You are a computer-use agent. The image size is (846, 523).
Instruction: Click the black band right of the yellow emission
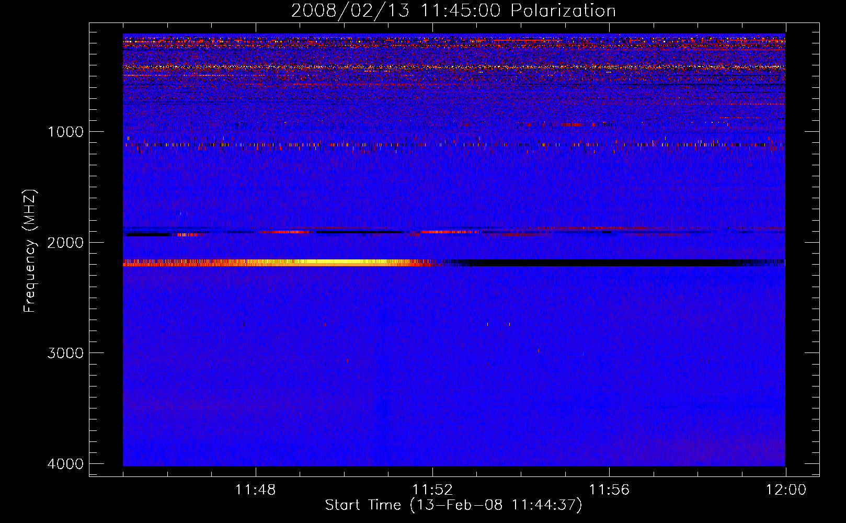click(x=613, y=263)
